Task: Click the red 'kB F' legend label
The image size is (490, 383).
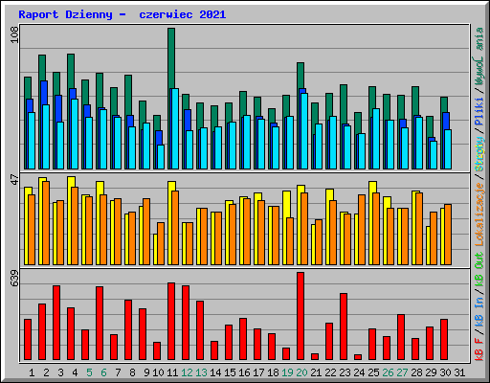Action: coord(479,349)
